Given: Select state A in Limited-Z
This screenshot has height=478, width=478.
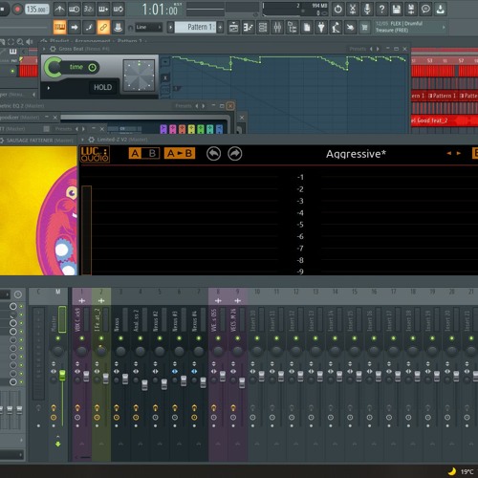Looking at the screenshot, I should [135, 153].
